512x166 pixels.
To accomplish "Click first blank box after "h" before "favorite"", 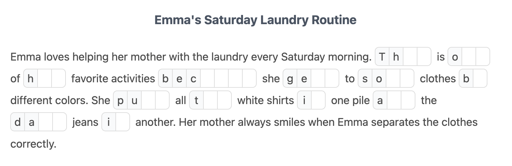I will 44,79.
